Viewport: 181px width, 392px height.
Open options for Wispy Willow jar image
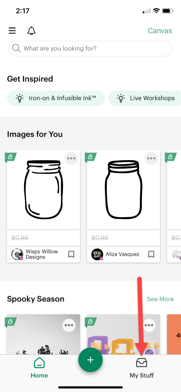coord(71,158)
